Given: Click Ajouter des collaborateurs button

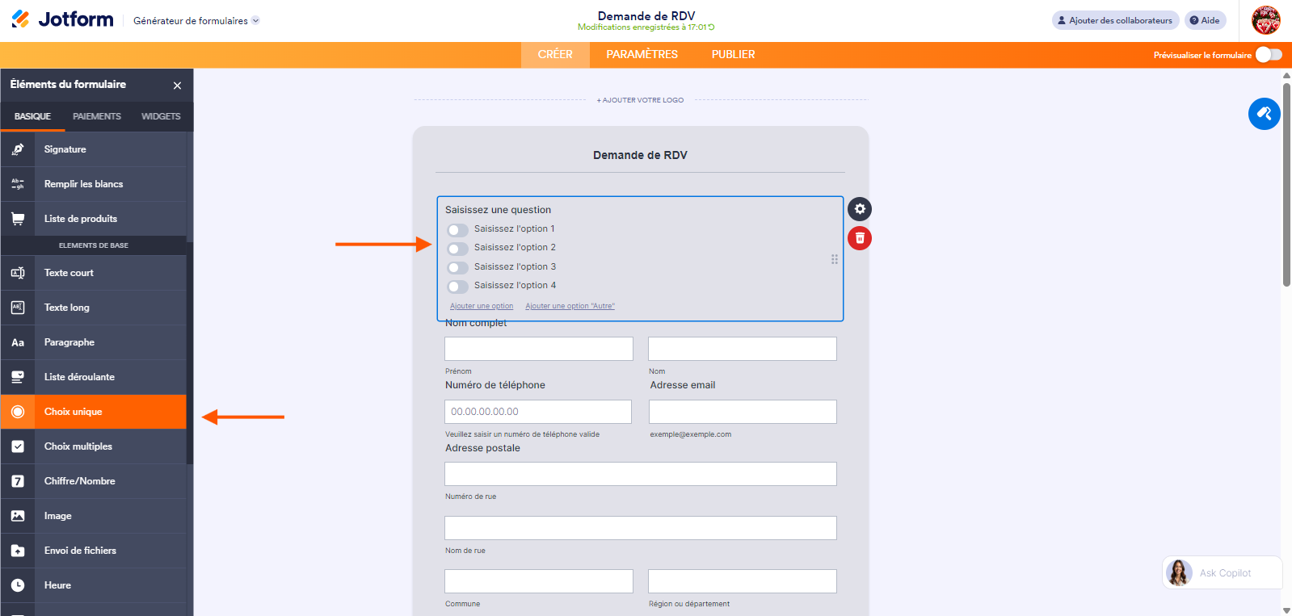Looking at the screenshot, I should tap(1115, 20).
